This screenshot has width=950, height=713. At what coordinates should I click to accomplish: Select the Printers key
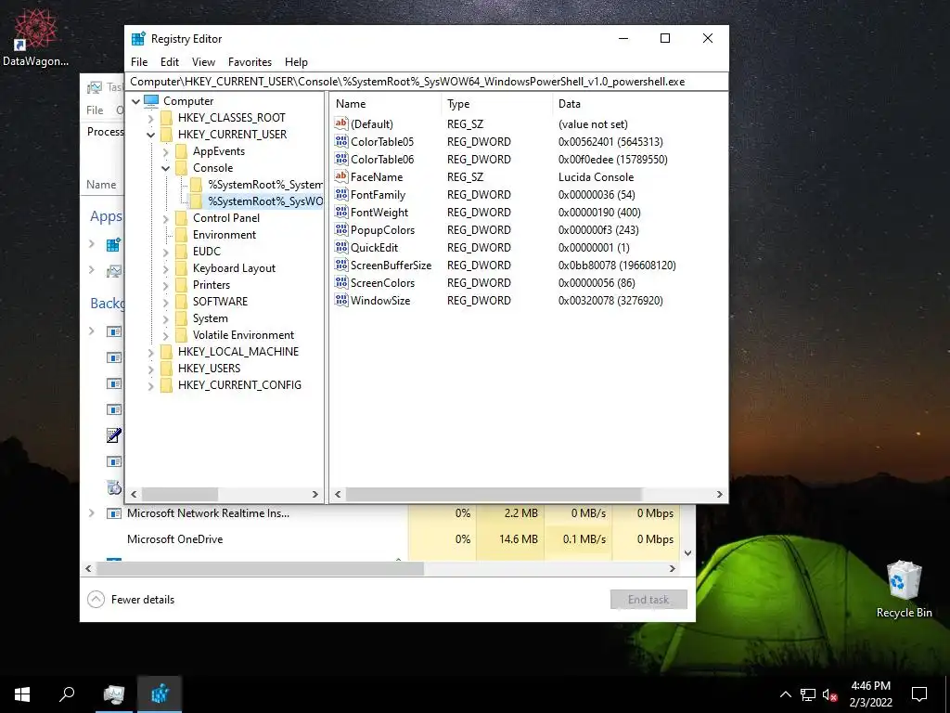[211, 285]
